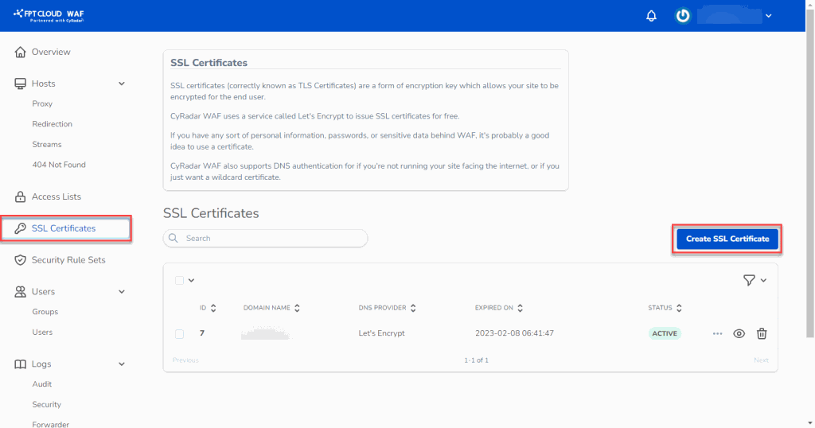Viewport: 815px width, 428px height.
Task: Open the bulk selection dropdown arrow
Action: [x=191, y=281]
